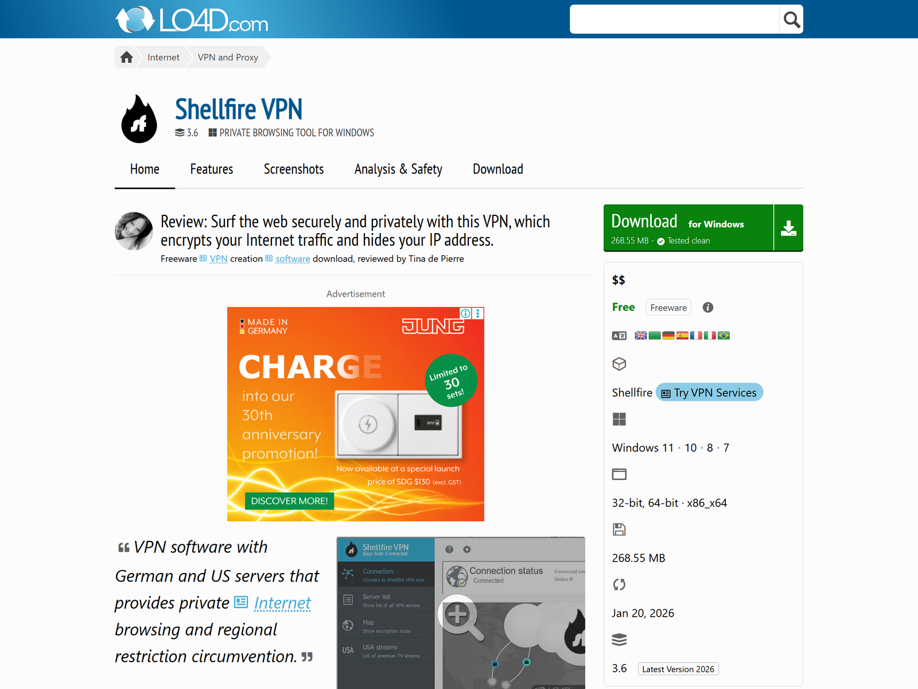Click the LO4D.com site logo
918x689 pixels.
tap(192, 20)
